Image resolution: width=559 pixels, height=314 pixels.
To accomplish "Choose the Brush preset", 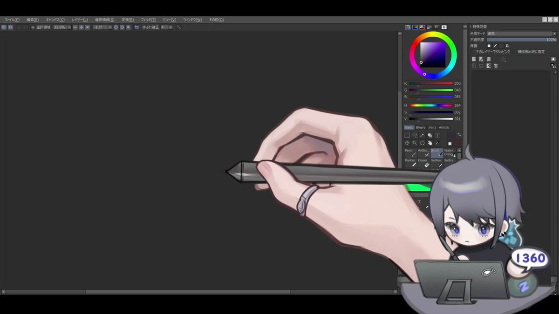I will click(437, 153).
